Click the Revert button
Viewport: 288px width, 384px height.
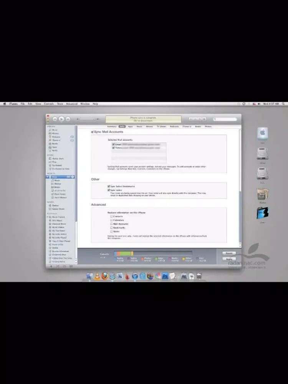[229, 253]
